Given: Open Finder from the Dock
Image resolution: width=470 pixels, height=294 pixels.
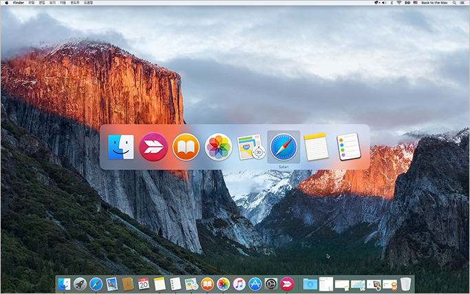Looking at the screenshot, I should [64, 284].
